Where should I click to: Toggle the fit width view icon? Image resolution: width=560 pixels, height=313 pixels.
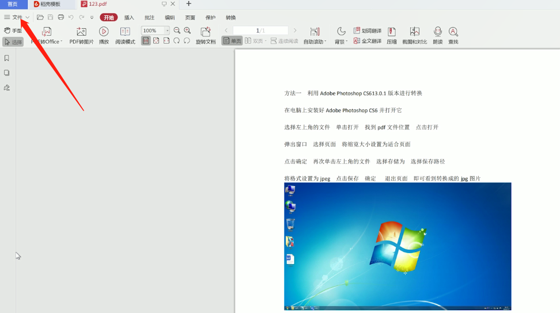click(167, 41)
